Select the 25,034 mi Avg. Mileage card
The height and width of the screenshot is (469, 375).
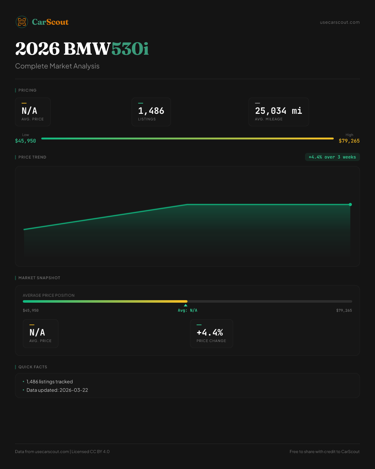point(278,112)
